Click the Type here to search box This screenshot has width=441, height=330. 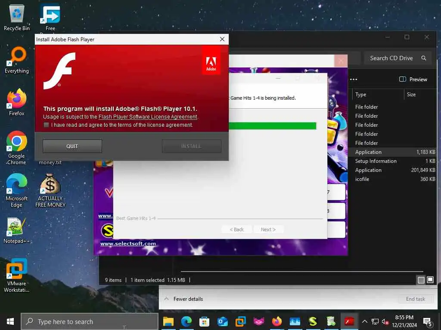pos(90,321)
